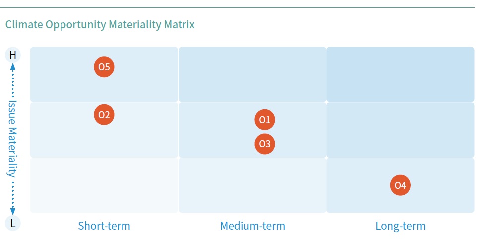Image resolution: width=487 pixels, height=241 pixels.
Task: Click the L low-materiality badge
Action: tap(13, 223)
